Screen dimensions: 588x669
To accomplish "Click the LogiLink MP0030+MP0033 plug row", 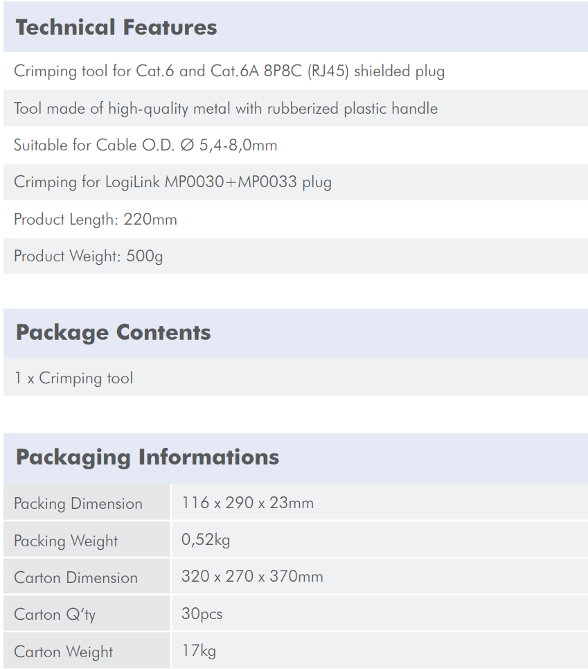I will point(295,182).
